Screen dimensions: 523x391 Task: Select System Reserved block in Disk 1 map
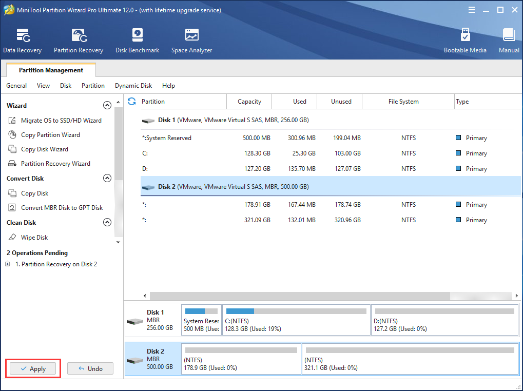coord(202,320)
